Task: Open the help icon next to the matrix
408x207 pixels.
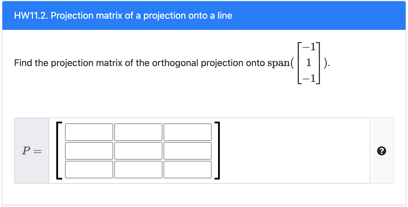Action: point(382,151)
